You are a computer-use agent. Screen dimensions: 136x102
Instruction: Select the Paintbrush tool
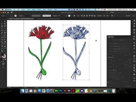tap(5, 31)
